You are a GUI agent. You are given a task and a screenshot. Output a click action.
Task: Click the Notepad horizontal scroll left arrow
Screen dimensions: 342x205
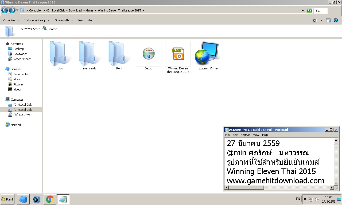click(227, 188)
